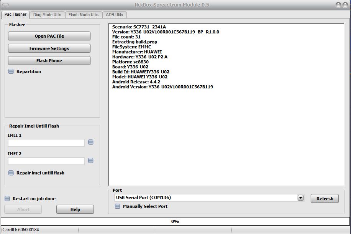Click the 'Extracting build.prop' log line
Viewport: 351px width, 234px height.
[x=134, y=42]
